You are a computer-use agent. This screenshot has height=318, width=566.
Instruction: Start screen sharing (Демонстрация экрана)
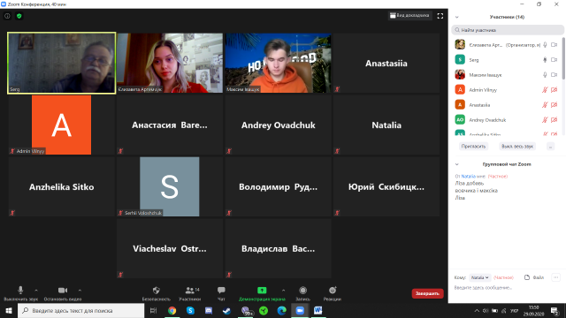262,293
